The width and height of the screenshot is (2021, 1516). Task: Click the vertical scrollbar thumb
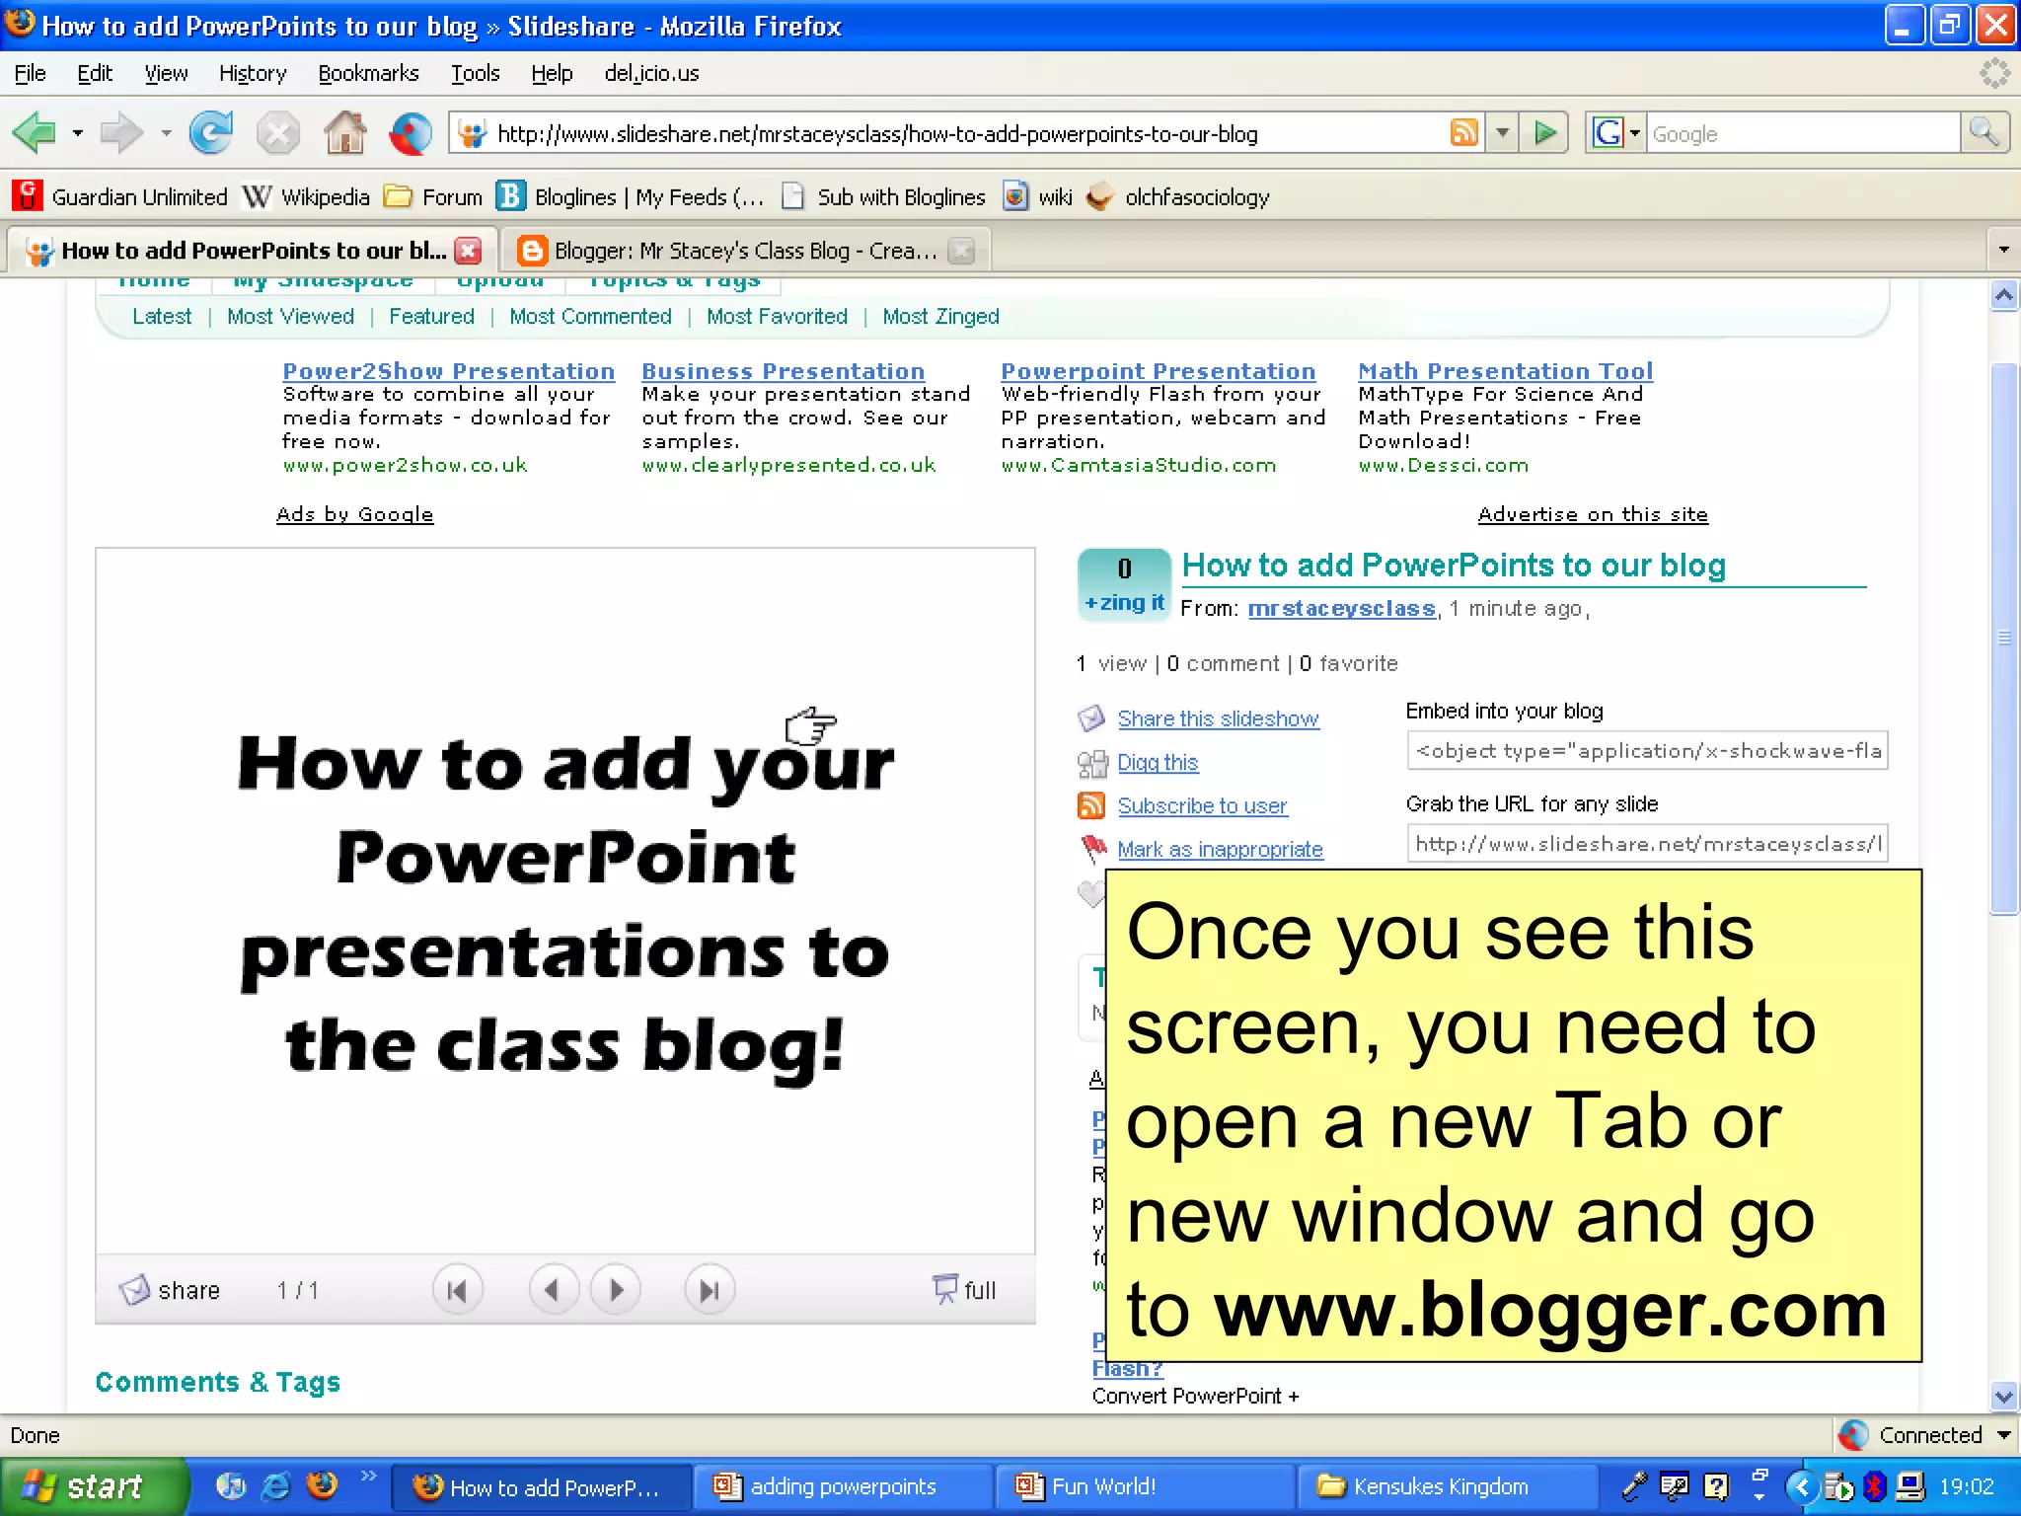pyautogui.click(x=2004, y=639)
